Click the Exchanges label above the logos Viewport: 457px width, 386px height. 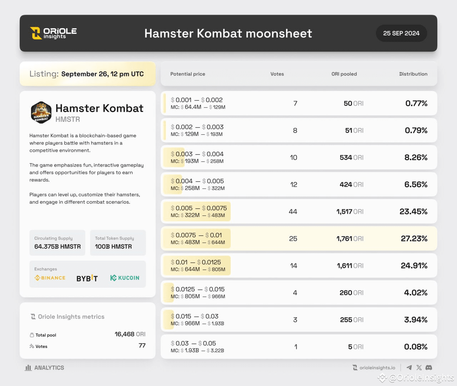45,269
